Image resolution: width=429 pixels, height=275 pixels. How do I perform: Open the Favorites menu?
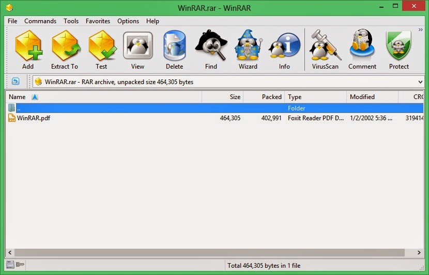point(98,21)
